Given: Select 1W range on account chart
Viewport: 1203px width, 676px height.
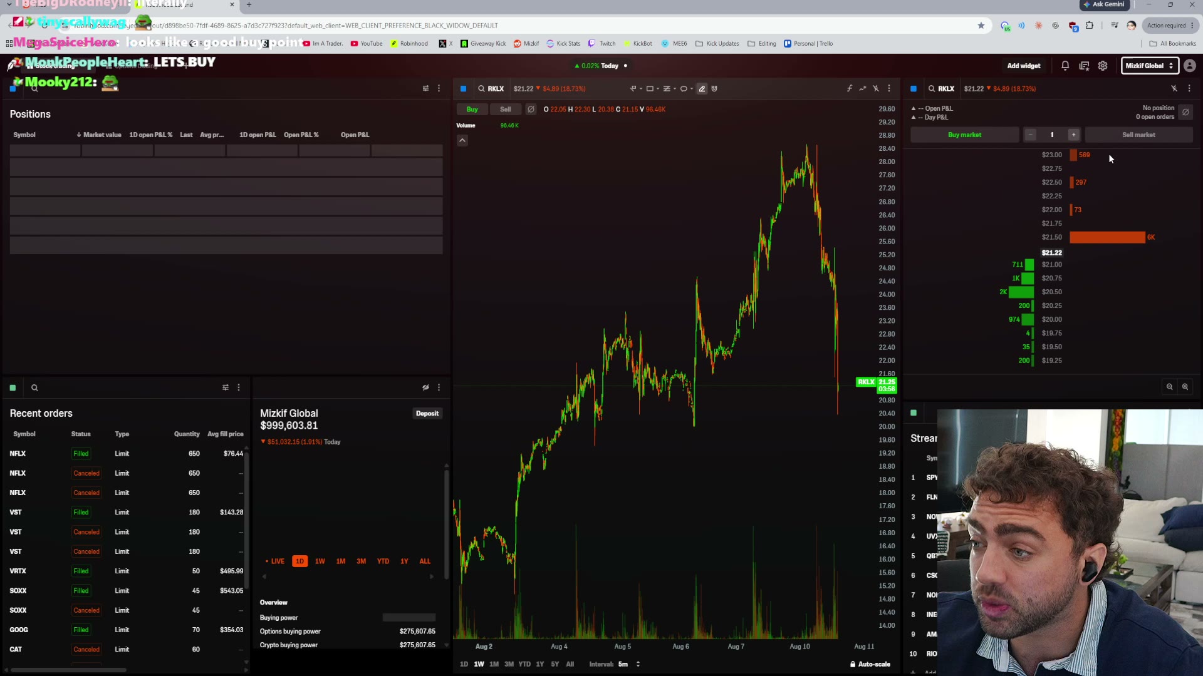Looking at the screenshot, I should pos(320,561).
